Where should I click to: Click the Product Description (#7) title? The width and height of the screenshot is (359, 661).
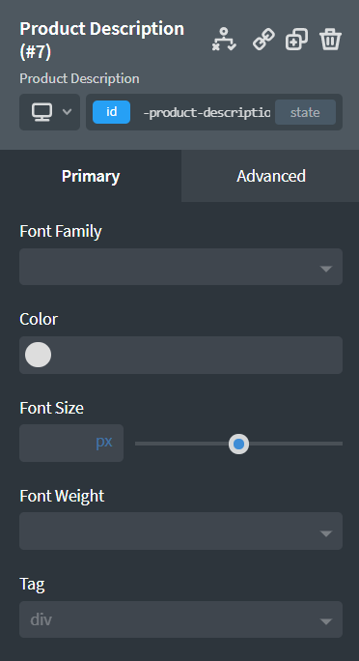pyautogui.click(x=102, y=40)
